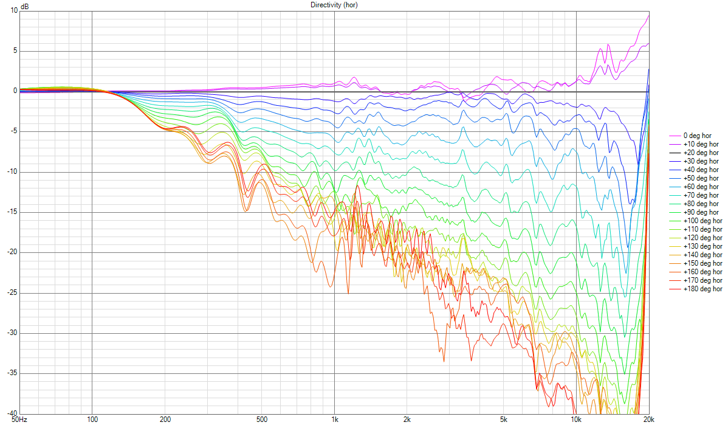Select the +50 deg hor legend label
Screen dimensions: 728x425
(x=701, y=178)
